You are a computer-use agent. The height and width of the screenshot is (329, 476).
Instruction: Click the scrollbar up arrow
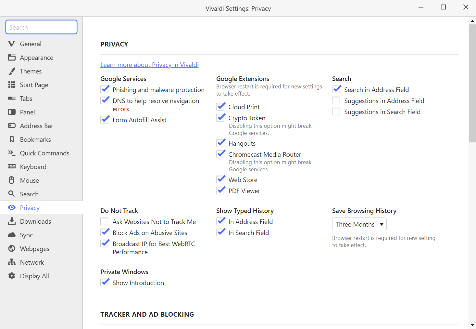[x=472, y=21]
